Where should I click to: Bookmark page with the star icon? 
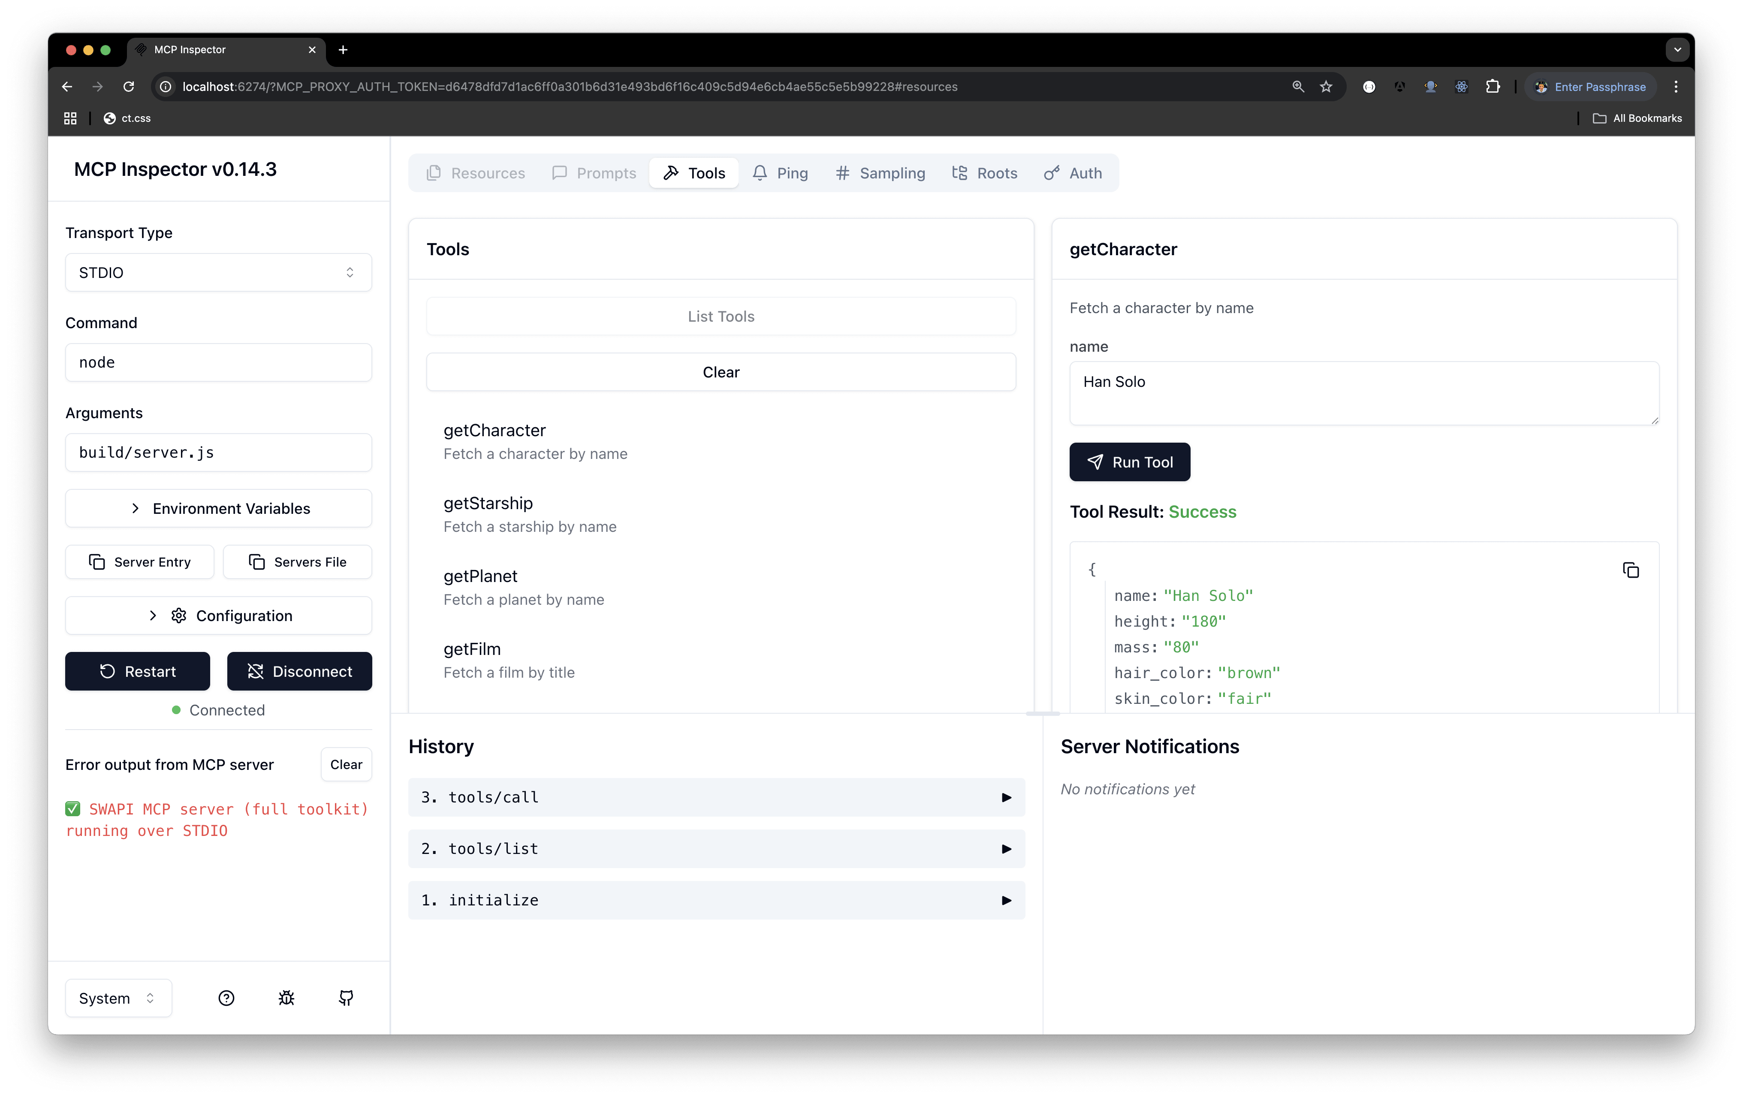(1325, 87)
